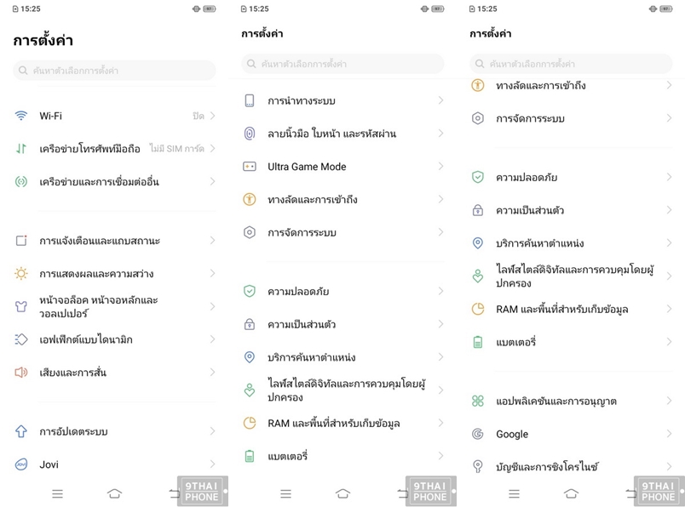The image size is (685, 507).
Task: Tap the recent apps button in middle screen
Action: click(285, 493)
